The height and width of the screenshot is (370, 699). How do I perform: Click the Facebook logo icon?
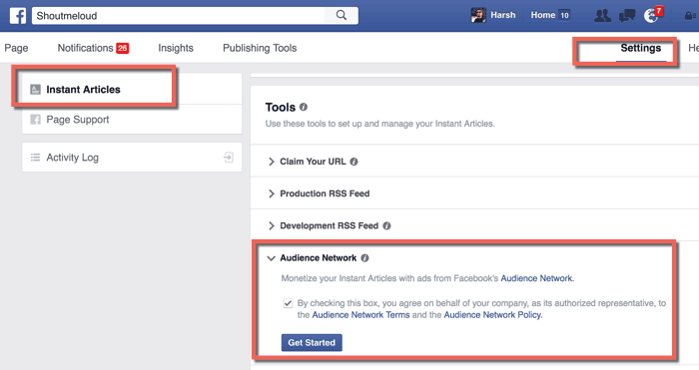(18, 16)
